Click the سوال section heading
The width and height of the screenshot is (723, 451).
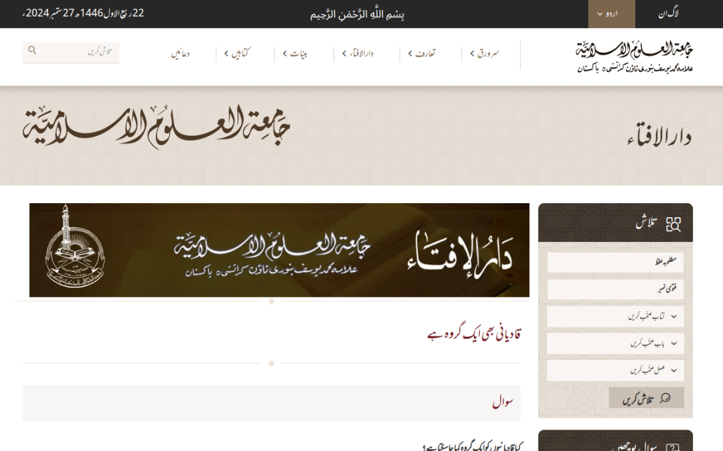tap(503, 402)
